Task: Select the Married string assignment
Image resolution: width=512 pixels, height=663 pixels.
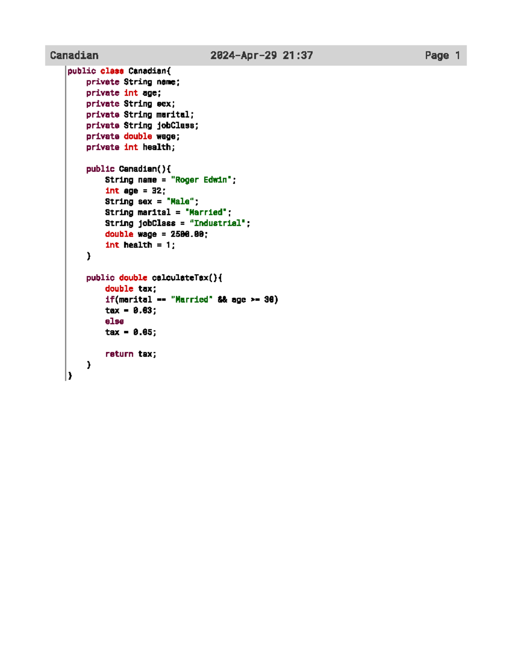Action: 206,212
